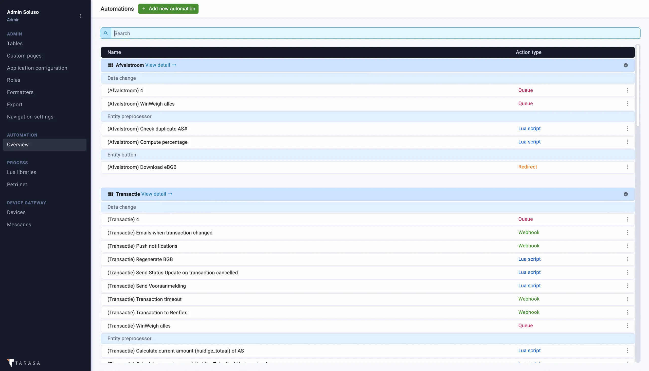Open the options menu for Check duplicate AS#
The image size is (649, 371).
[627, 129]
